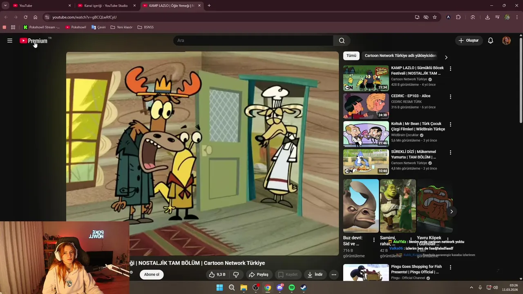Open the Pokehowll Stream bookmark
523x294 pixels.
[42, 27]
